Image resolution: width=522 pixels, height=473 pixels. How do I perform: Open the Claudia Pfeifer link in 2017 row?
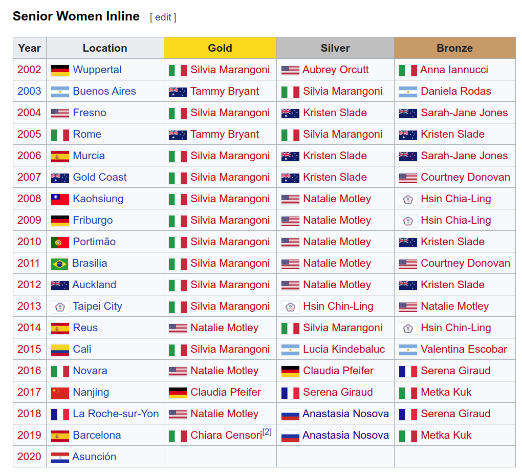(226, 392)
